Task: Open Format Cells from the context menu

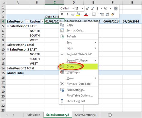Action: [x=78, y=30]
